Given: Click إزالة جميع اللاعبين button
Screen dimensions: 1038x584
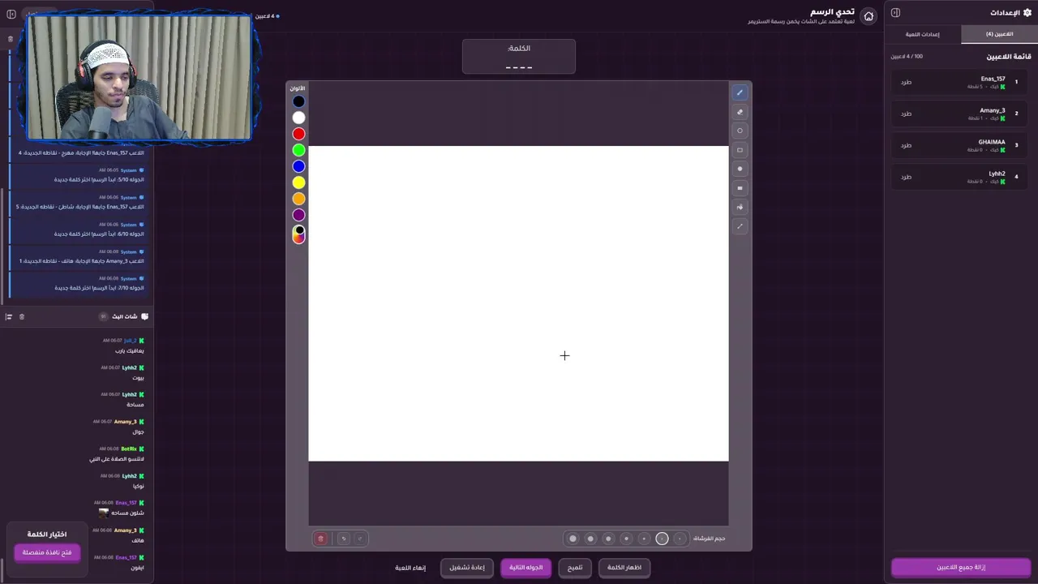Looking at the screenshot, I should click(961, 568).
